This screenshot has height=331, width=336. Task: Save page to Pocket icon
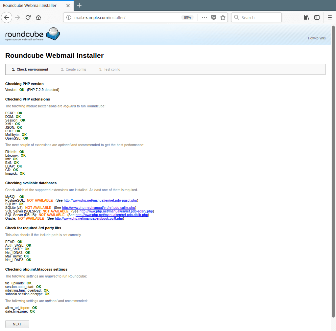(214, 17)
